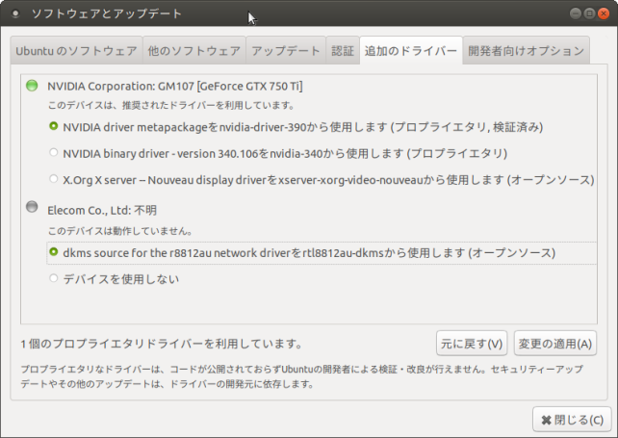The image size is (618, 438).
Task: Choose NVIDIA binary driver 340.106 radio option
Action: click(54, 152)
